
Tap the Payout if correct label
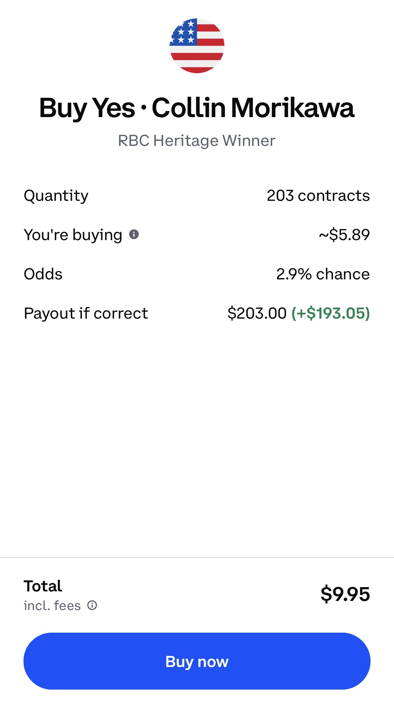tap(86, 313)
